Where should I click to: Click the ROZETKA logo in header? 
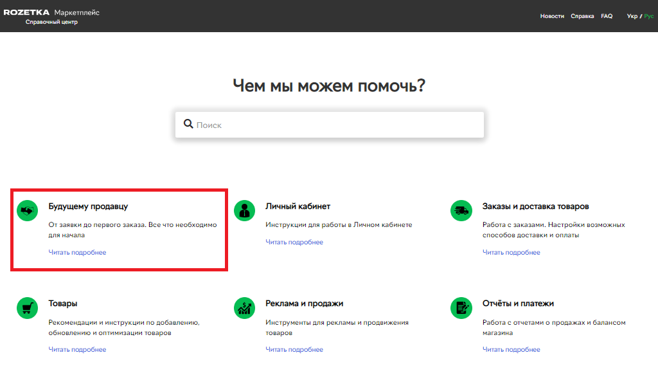(x=26, y=12)
